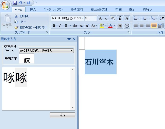Open the change case Aa menu
Image resolution: width=165 pixels, height=129 pixels.
point(94,26)
